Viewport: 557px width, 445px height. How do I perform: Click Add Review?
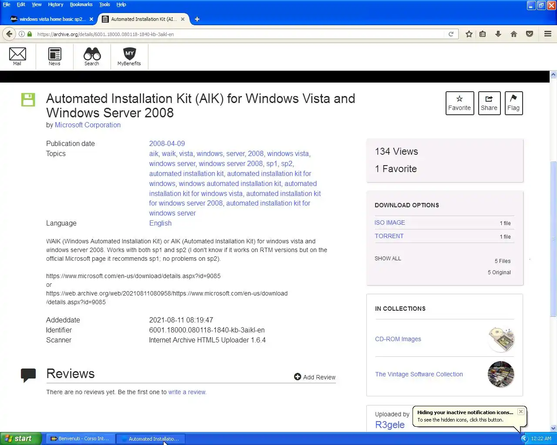[315, 377]
